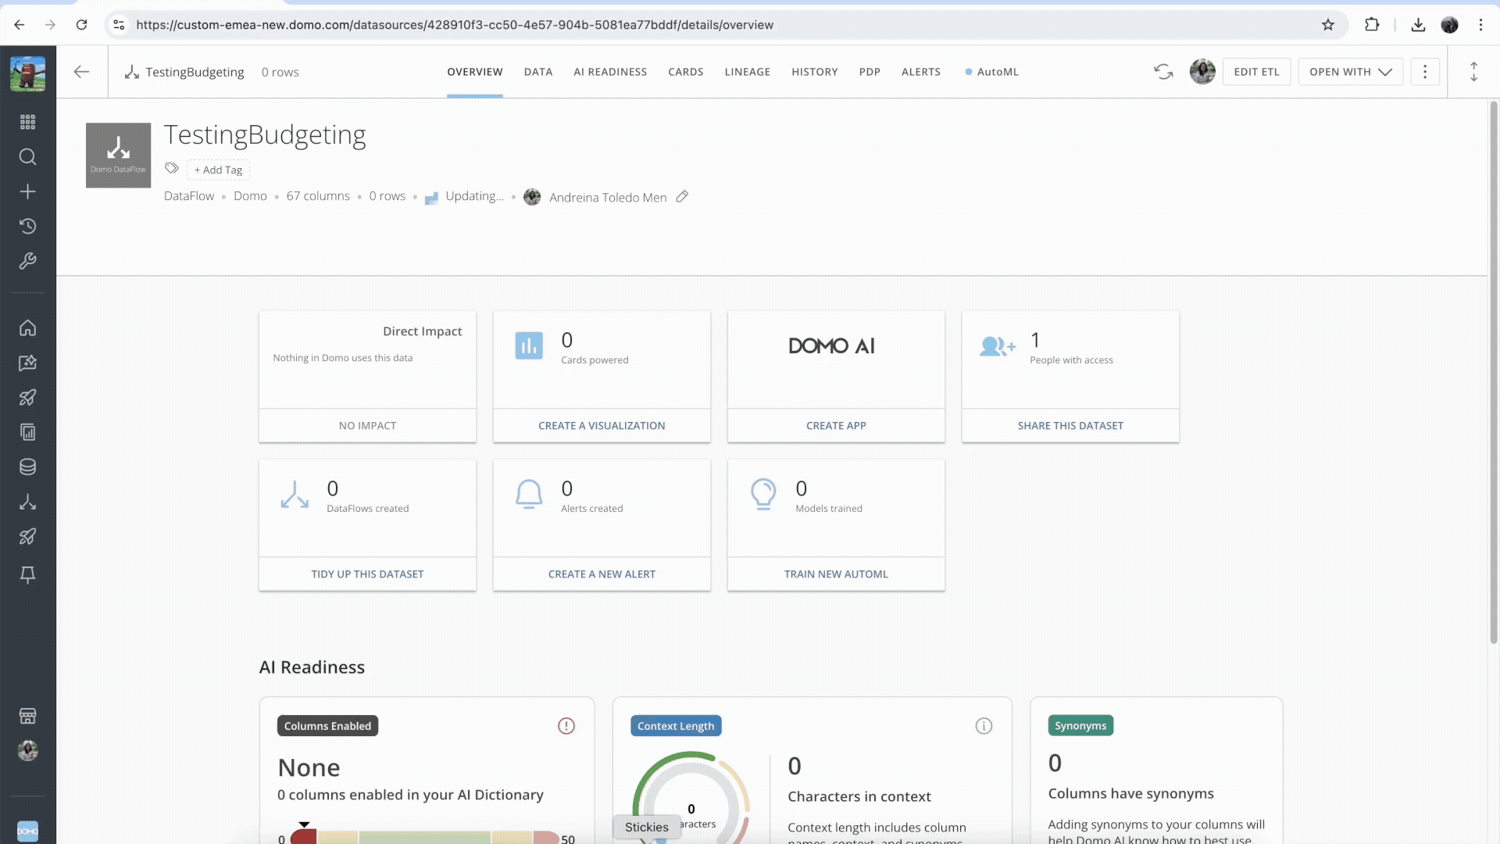Image resolution: width=1500 pixels, height=844 pixels.
Task: Click the + Add Tag field
Action: tap(219, 170)
